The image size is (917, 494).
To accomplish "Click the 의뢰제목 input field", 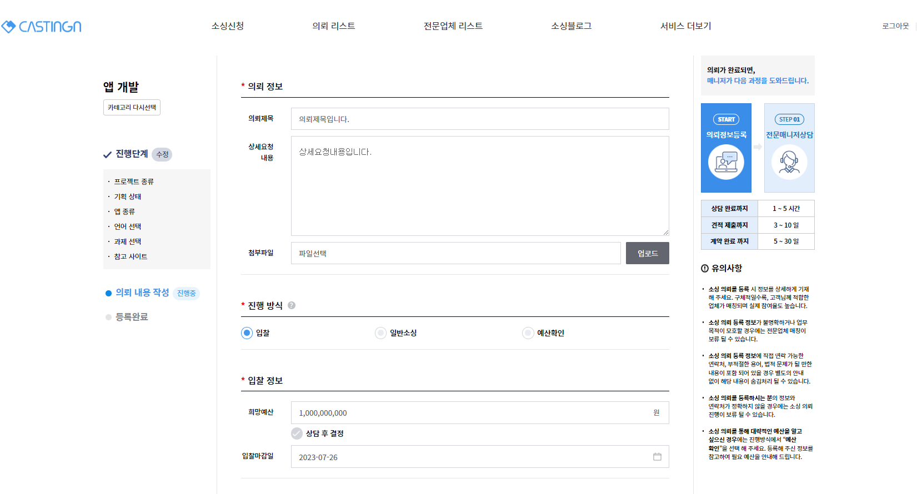I will tap(479, 119).
